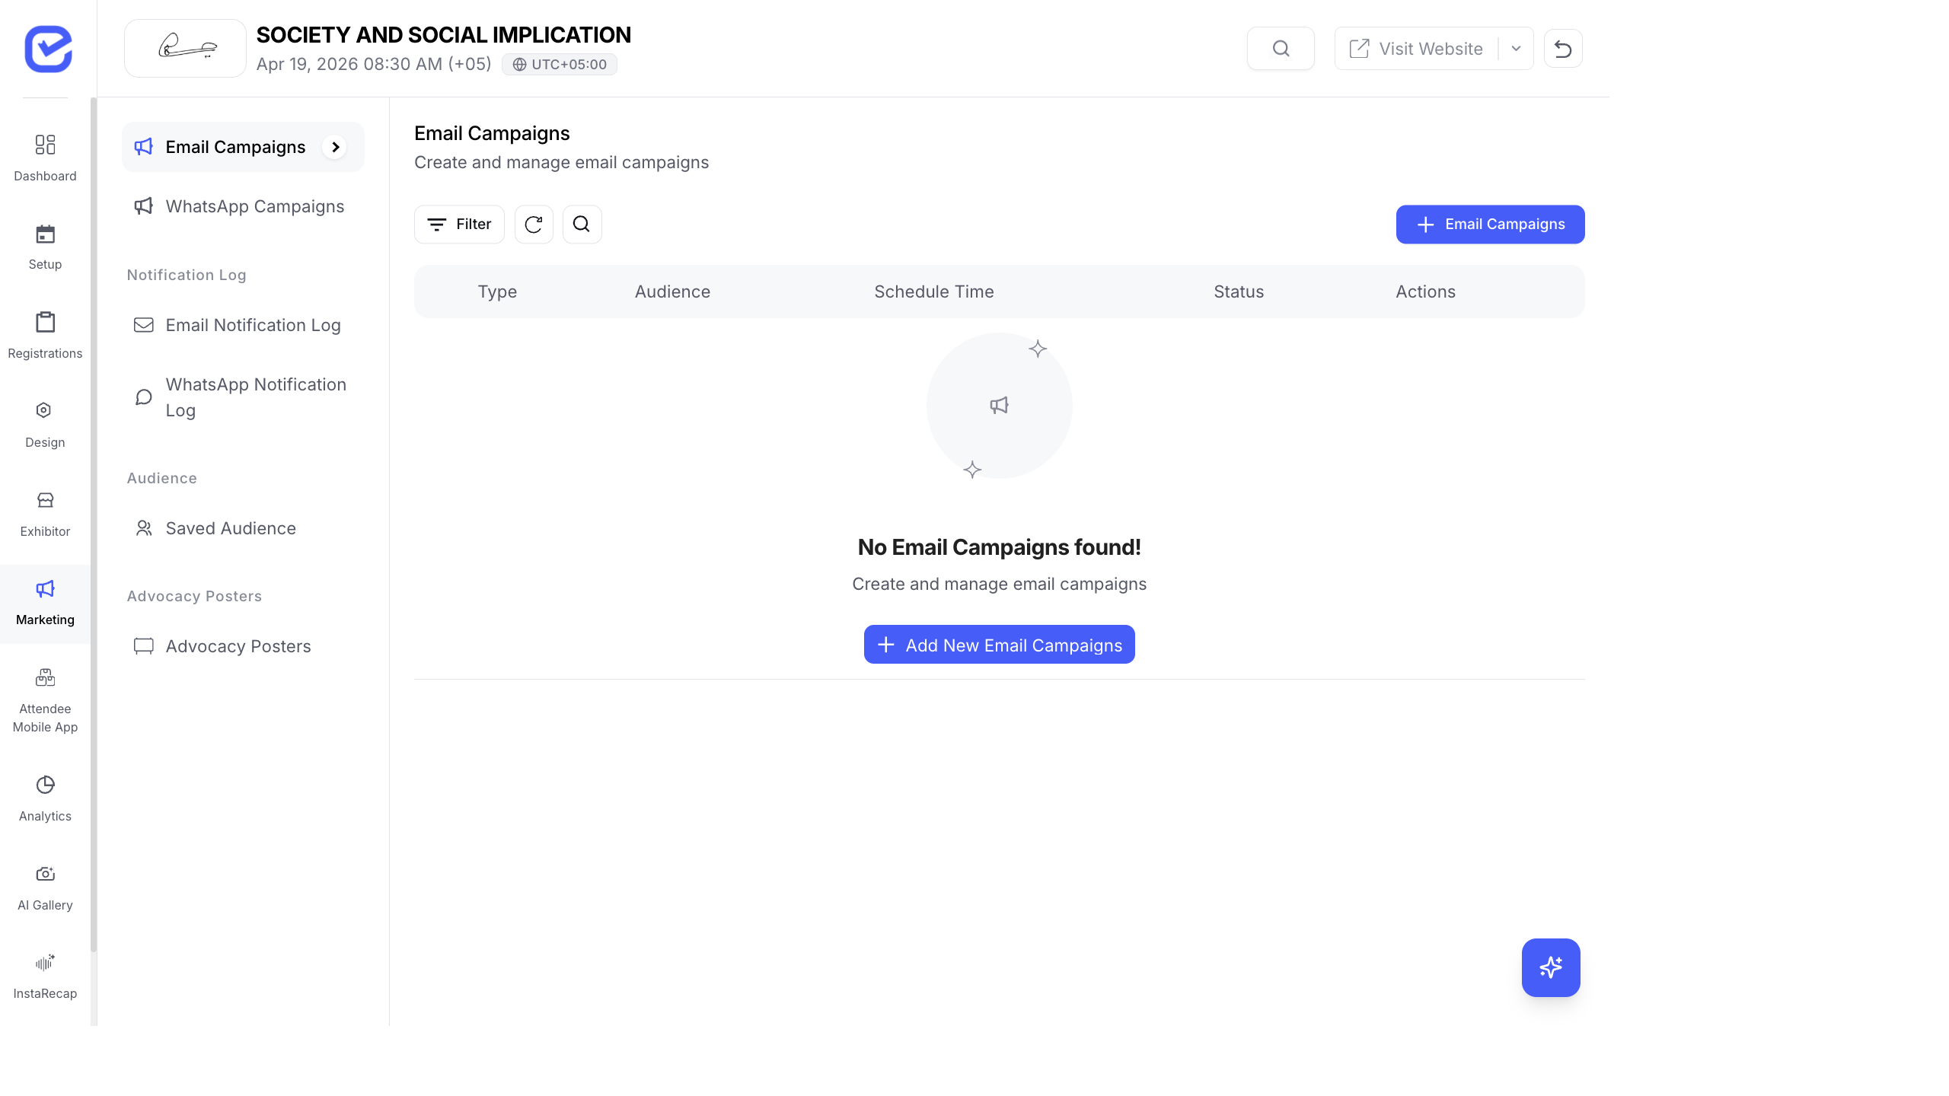The width and height of the screenshot is (1949, 1096).
Task: Open the Registrations section
Action: pos(45,336)
